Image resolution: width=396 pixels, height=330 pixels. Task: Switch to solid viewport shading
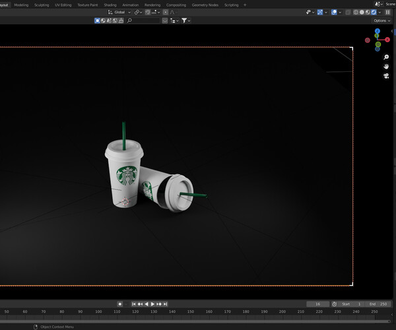362,12
